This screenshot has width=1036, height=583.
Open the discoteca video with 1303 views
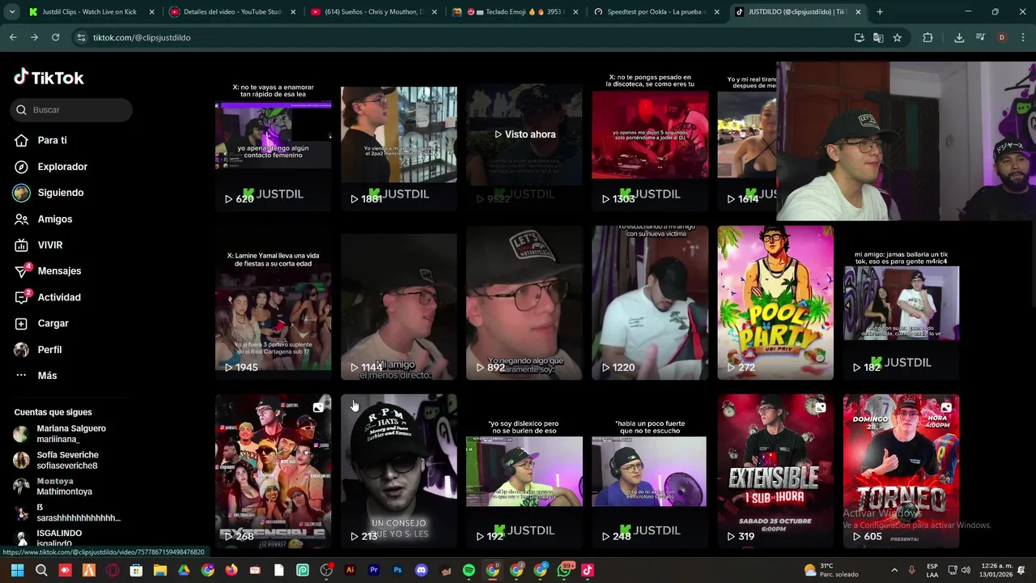pos(649,134)
